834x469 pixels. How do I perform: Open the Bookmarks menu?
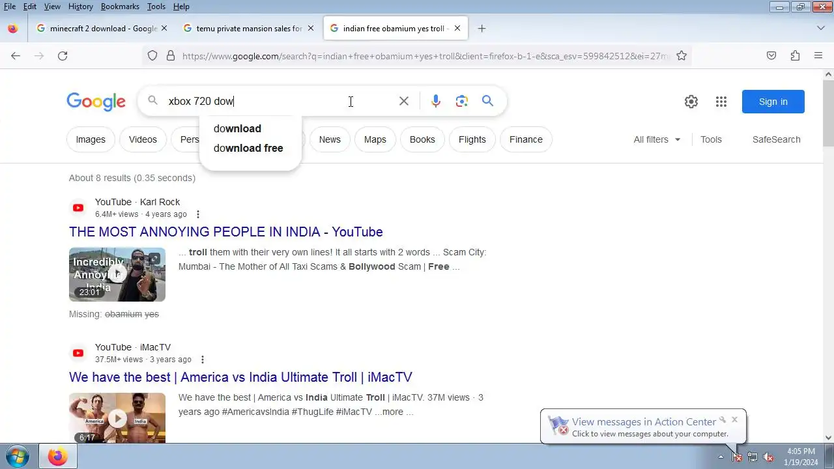coord(120,7)
